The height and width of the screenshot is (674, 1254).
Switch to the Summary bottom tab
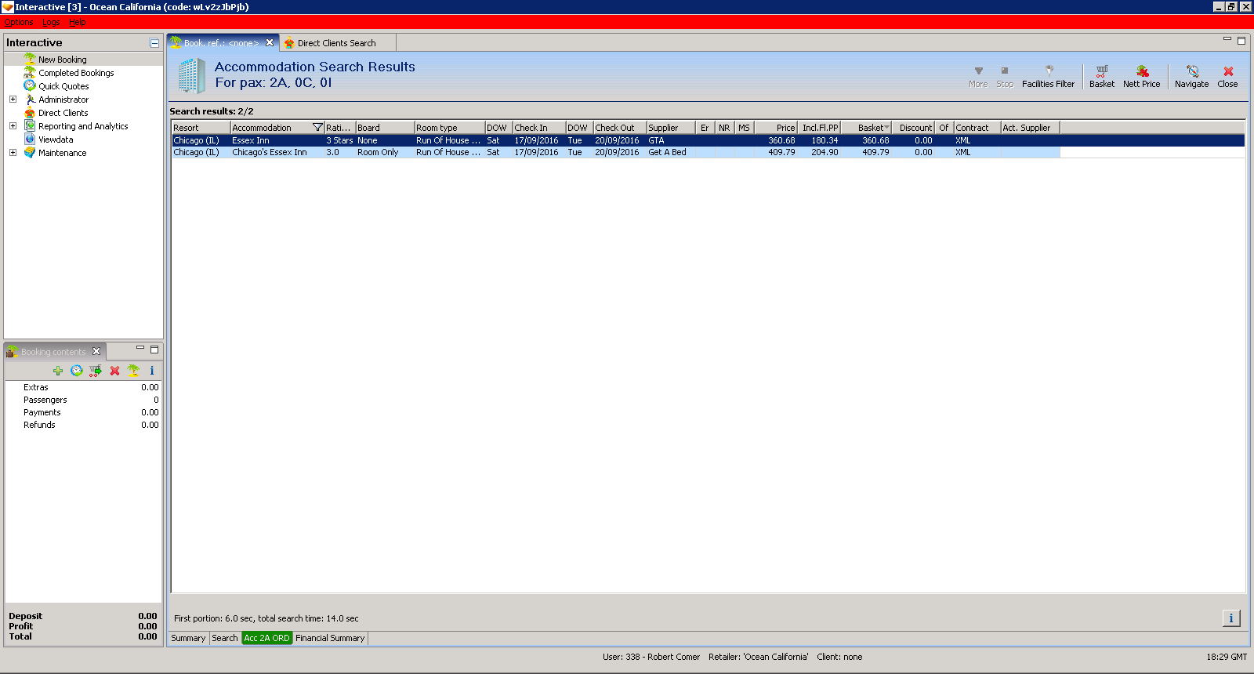[x=188, y=638]
